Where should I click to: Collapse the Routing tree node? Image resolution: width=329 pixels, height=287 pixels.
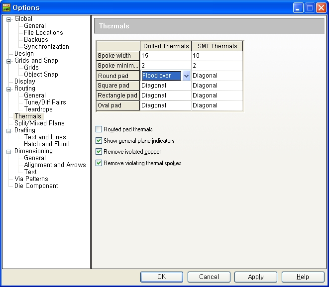tap(9, 89)
